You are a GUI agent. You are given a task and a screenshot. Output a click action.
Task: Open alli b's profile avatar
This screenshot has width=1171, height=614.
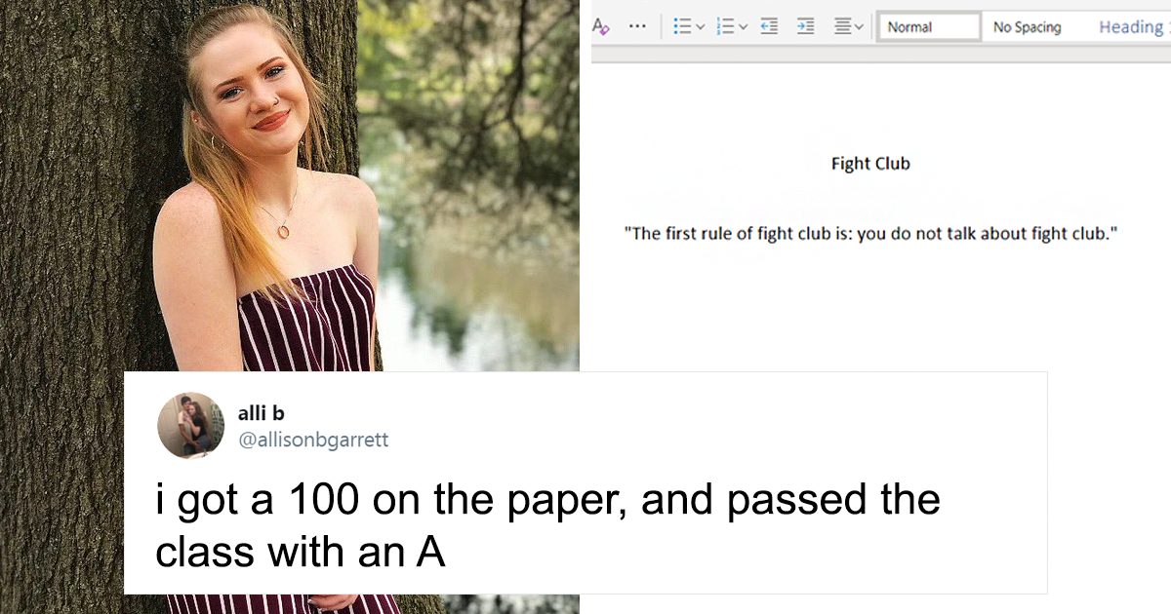191,425
